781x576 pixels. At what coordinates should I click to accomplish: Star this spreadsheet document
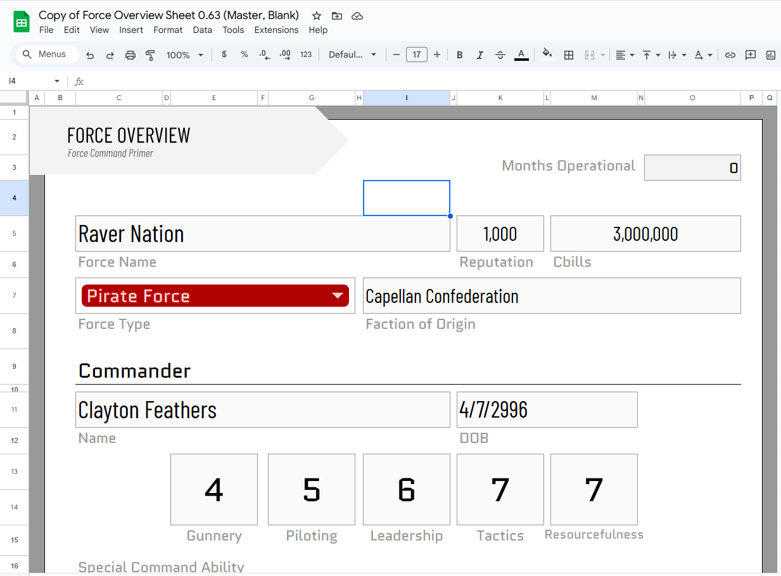pos(317,16)
